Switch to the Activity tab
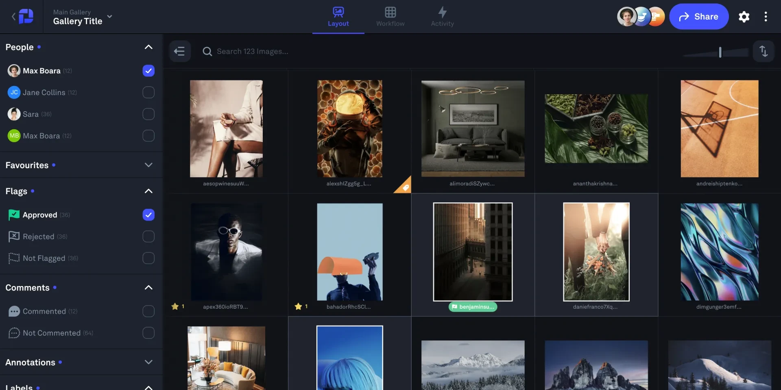The width and height of the screenshot is (781, 390). click(443, 17)
